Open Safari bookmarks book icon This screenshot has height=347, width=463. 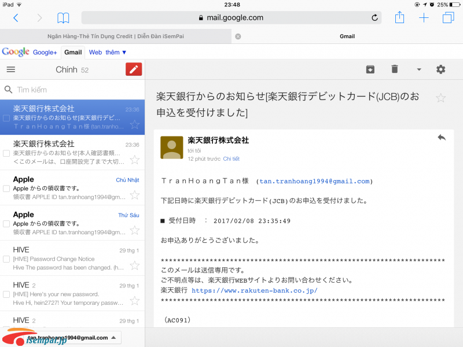[x=63, y=18]
